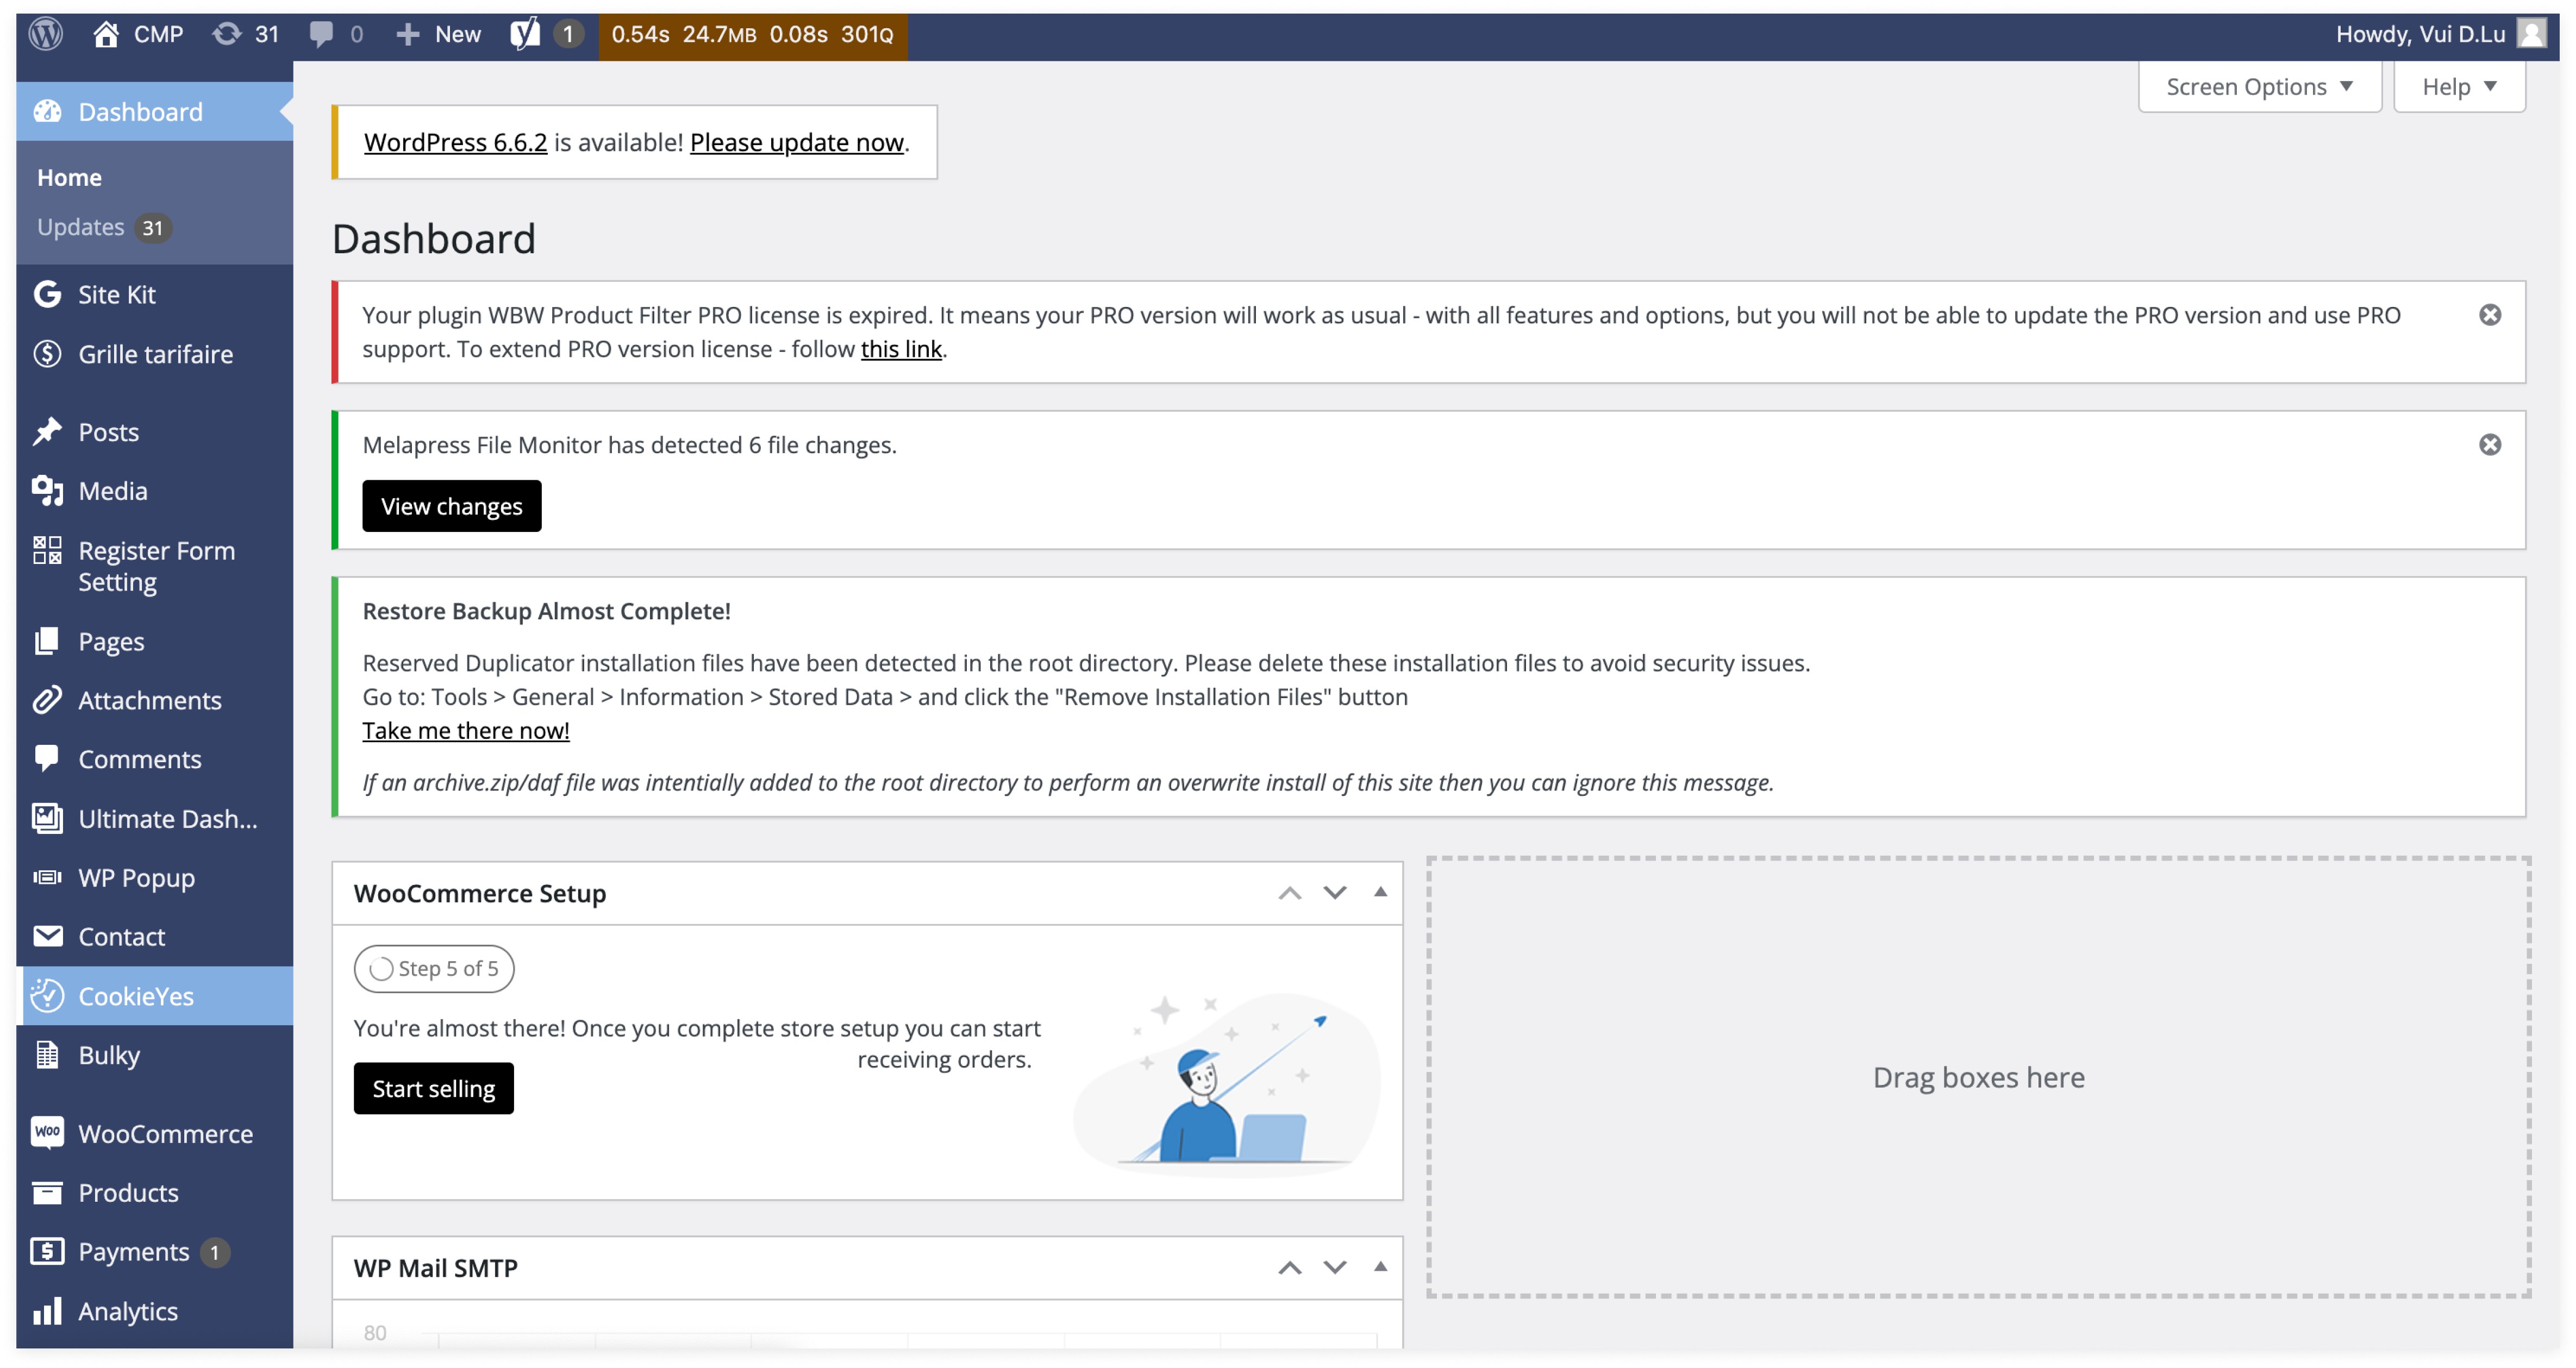Dismiss the WBW Product Filter license notice

click(x=2489, y=315)
